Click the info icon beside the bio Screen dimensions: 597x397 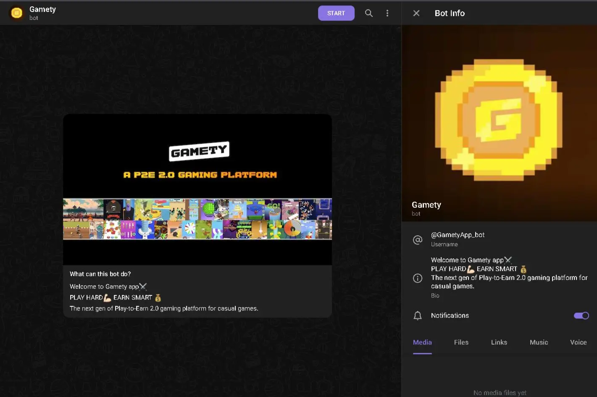coord(418,278)
